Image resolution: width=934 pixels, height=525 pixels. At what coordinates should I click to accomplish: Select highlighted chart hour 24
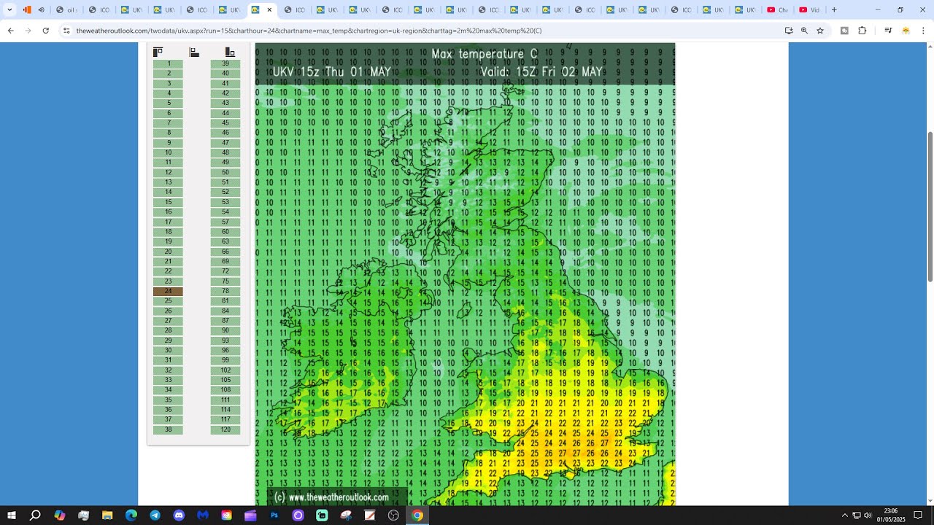coord(169,291)
